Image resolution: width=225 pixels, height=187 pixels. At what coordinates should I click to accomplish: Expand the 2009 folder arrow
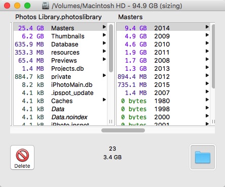tap(207, 35)
